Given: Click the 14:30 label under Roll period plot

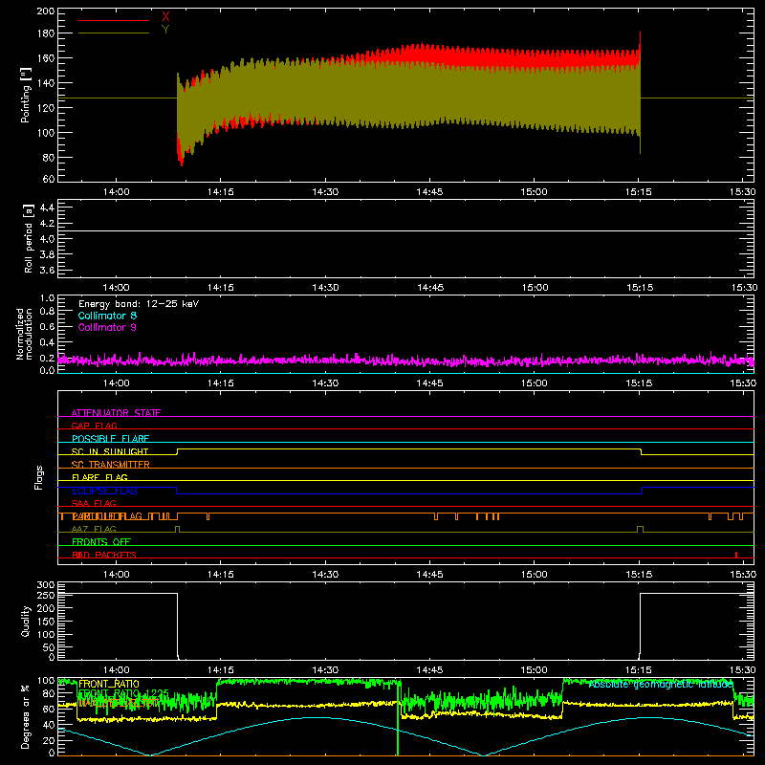Looking at the screenshot, I should [325, 288].
